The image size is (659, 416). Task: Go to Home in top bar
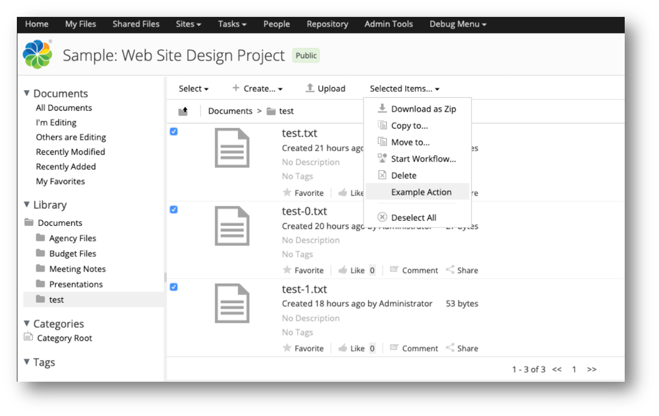pyautogui.click(x=37, y=24)
